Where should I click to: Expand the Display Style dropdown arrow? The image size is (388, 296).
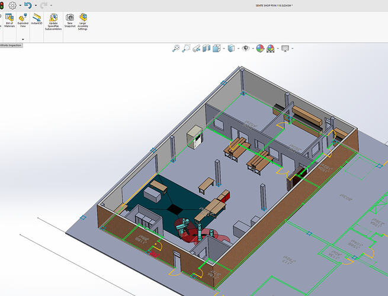[x=238, y=49]
